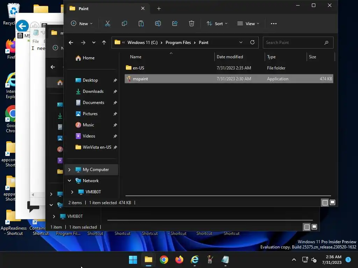Viewport: 358px width, 268px height.
Task: Expand VM0B0T in the rear Explorer window
Action: (54, 216)
